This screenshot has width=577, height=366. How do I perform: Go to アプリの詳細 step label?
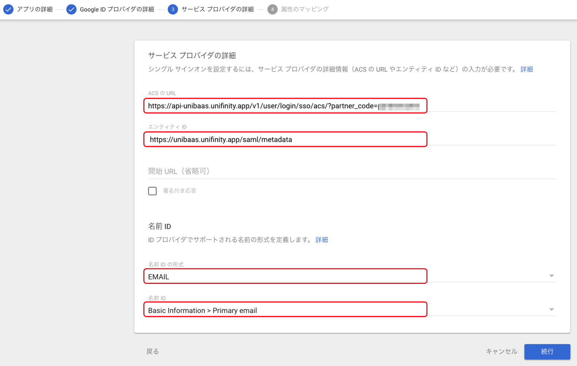pyautogui.click(x=35, y=9)
